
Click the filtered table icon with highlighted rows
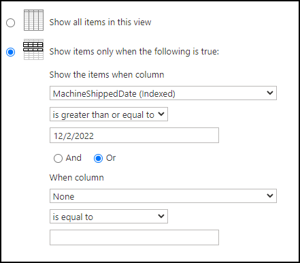33,49
